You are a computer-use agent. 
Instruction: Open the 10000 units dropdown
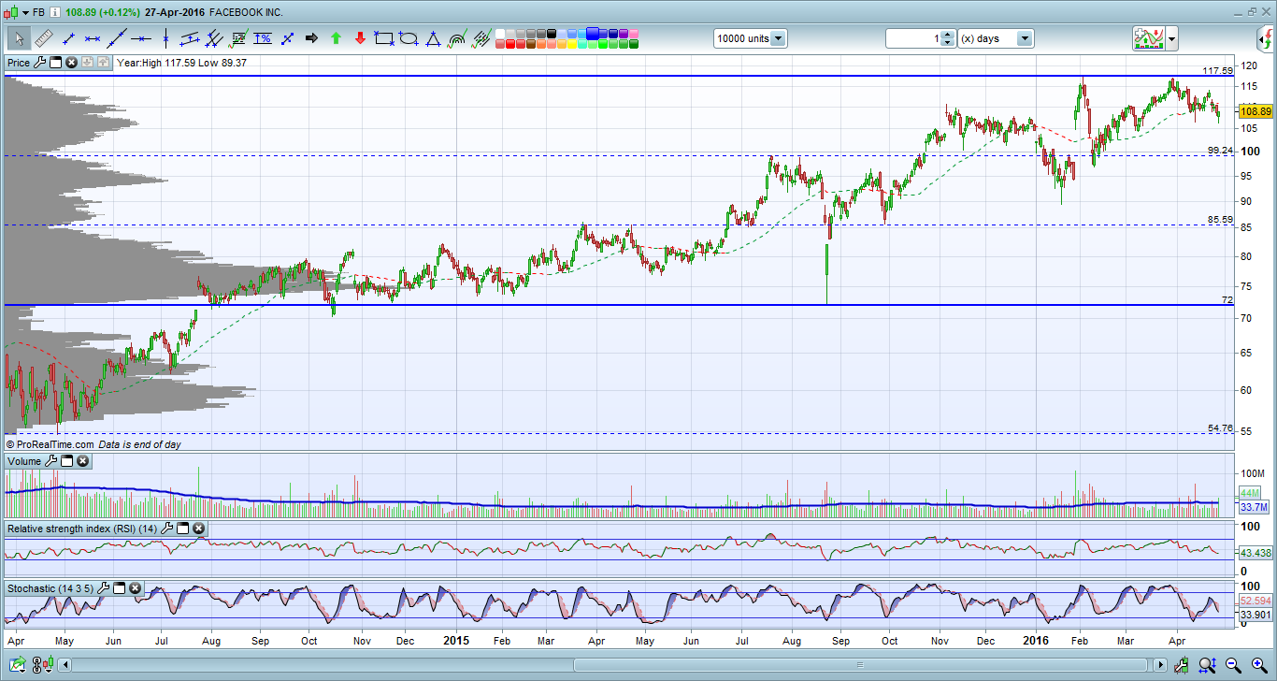point(778,38)
